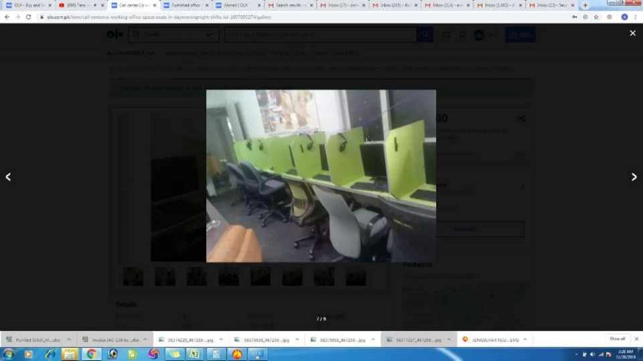Launch Windows Media Player from taskbar
Image resolution: width=643 pixels, height=361 pixels.
[28, 354]
